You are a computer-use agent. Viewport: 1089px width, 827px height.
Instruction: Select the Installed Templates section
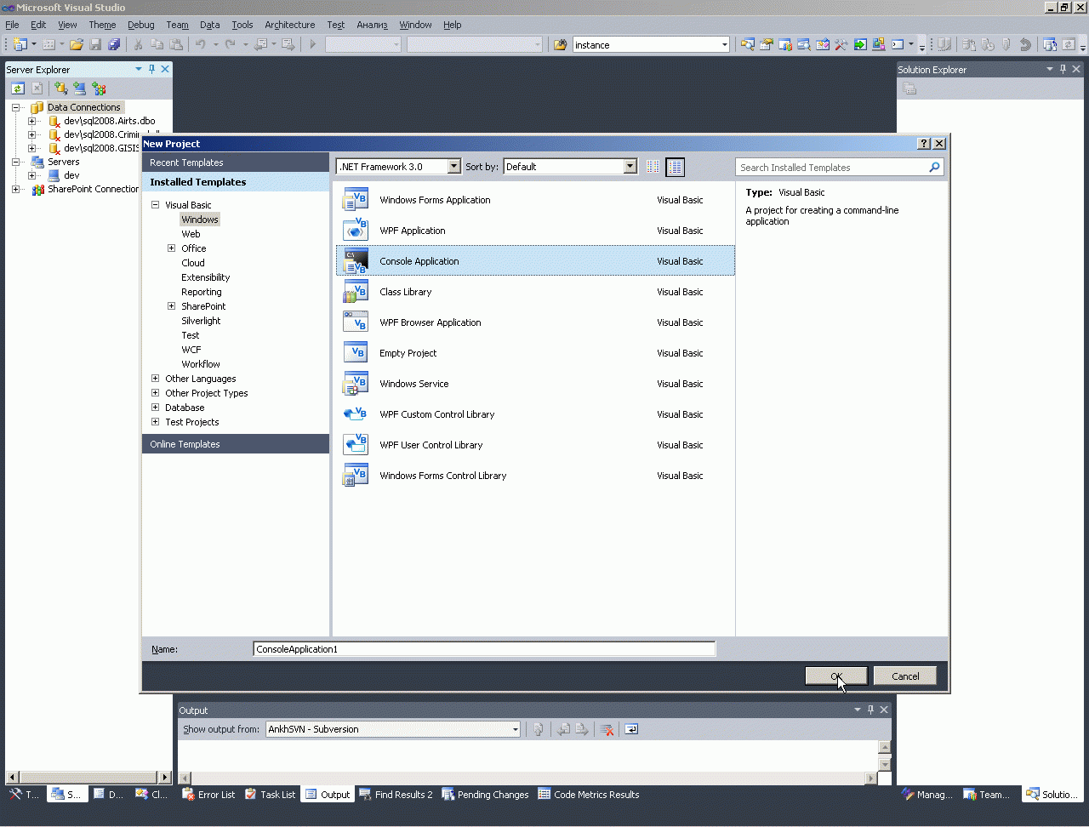click(x=236, y=182)
